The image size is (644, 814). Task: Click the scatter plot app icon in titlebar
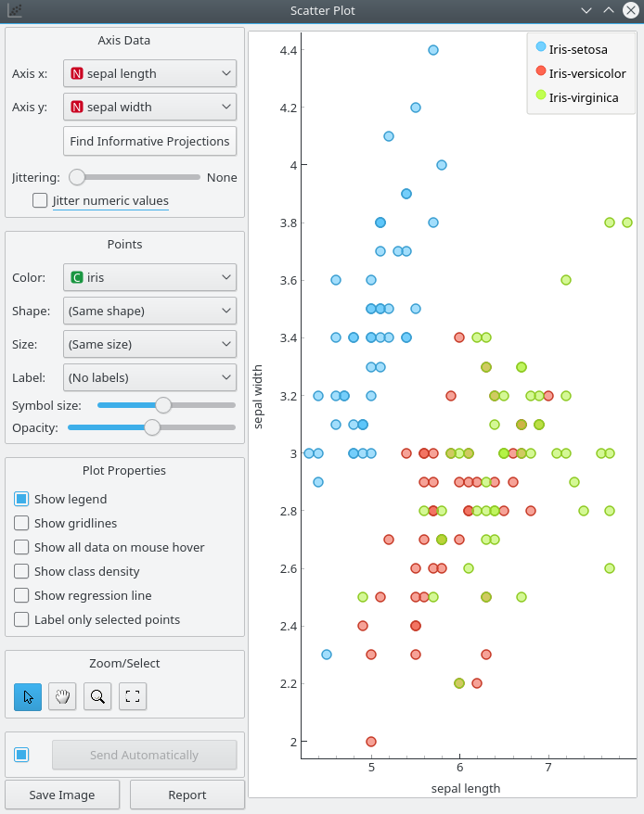15,10
